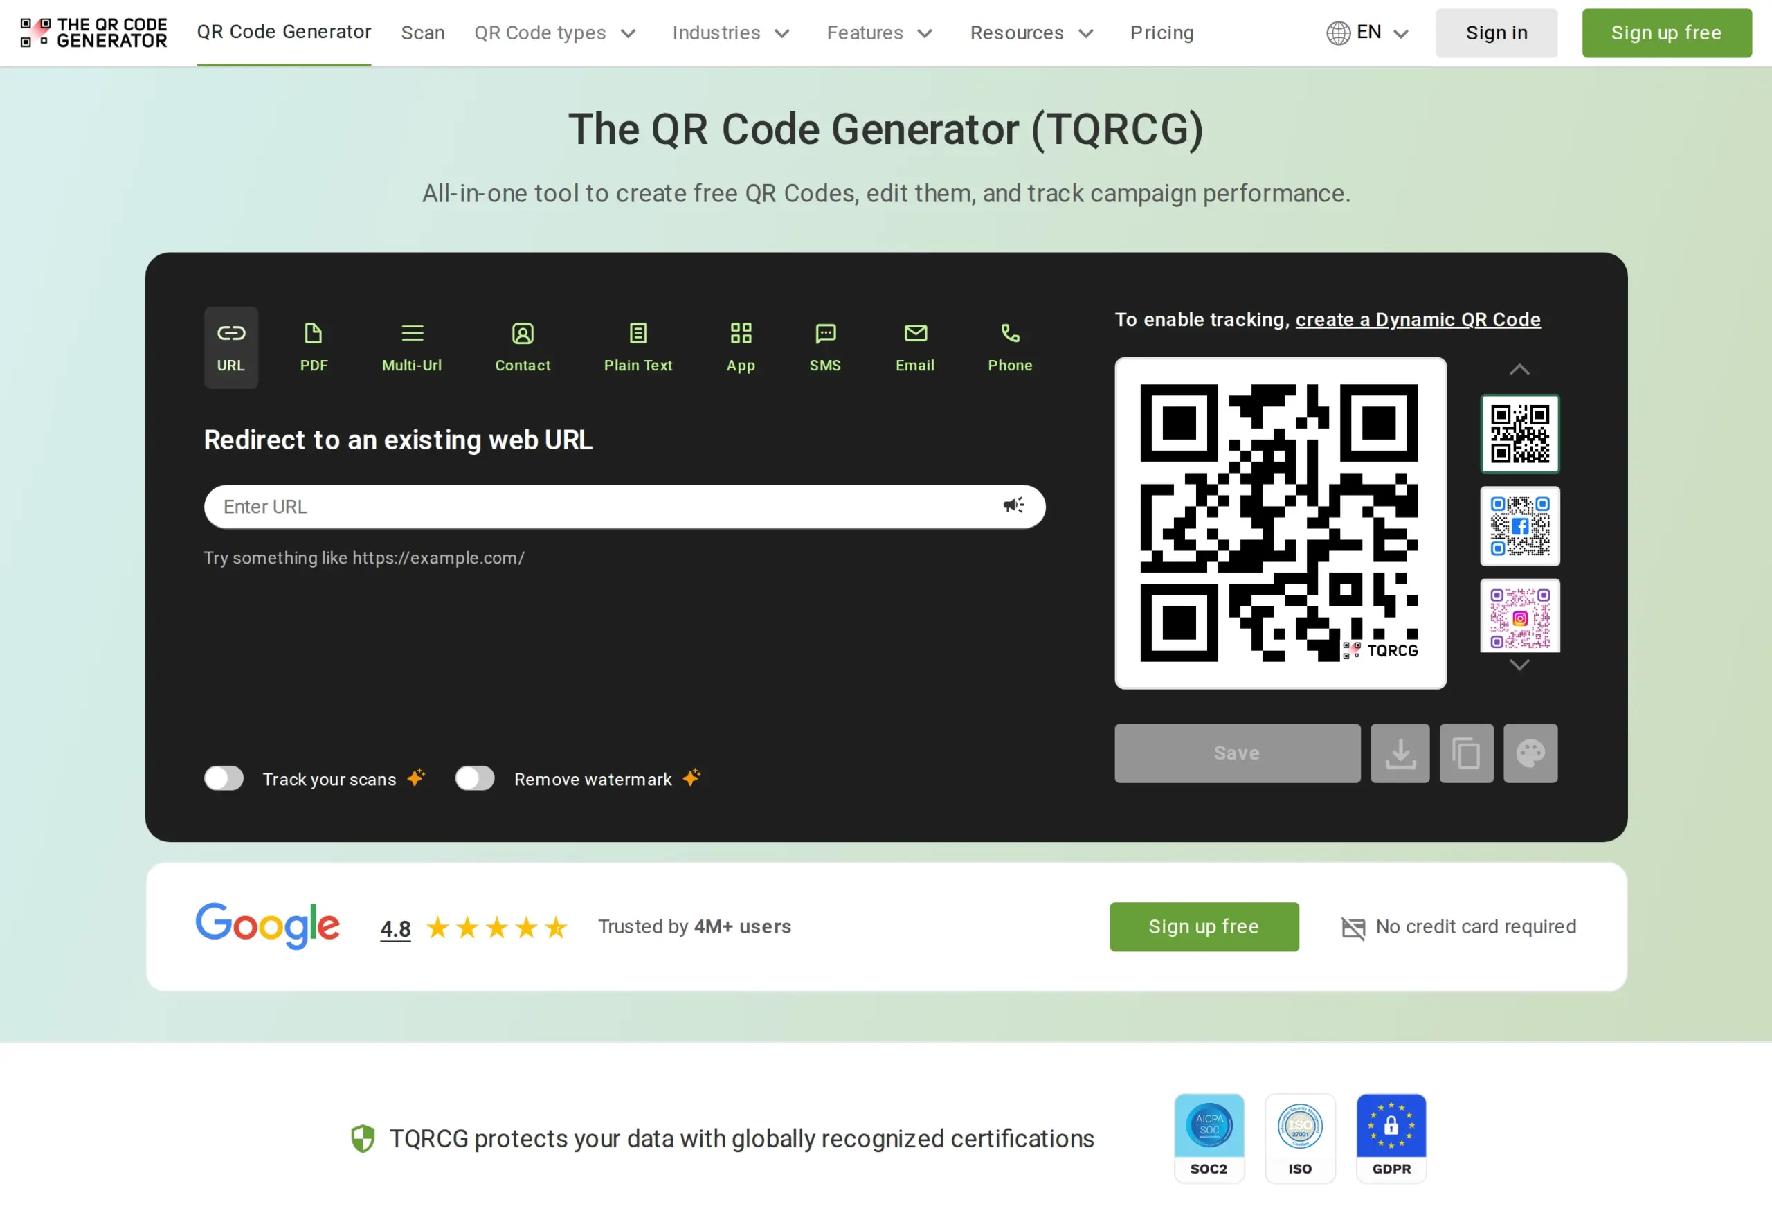The height and width of the screenshot is (1231, 1772).
Task: Click the ISO certification badge
Action: tap(1299, 1138)
